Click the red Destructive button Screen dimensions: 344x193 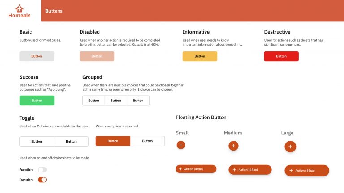tap(281, 56)
